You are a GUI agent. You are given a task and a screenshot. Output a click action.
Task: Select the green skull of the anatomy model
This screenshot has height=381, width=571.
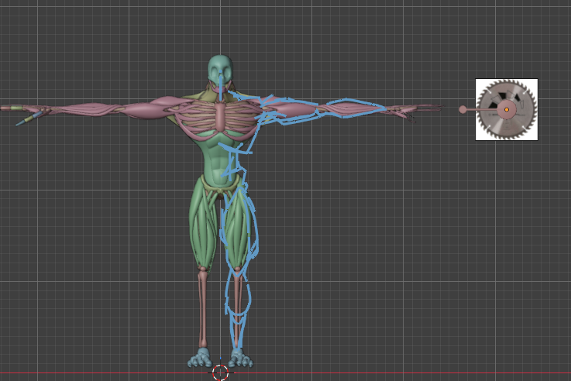[x=220, y=69]
